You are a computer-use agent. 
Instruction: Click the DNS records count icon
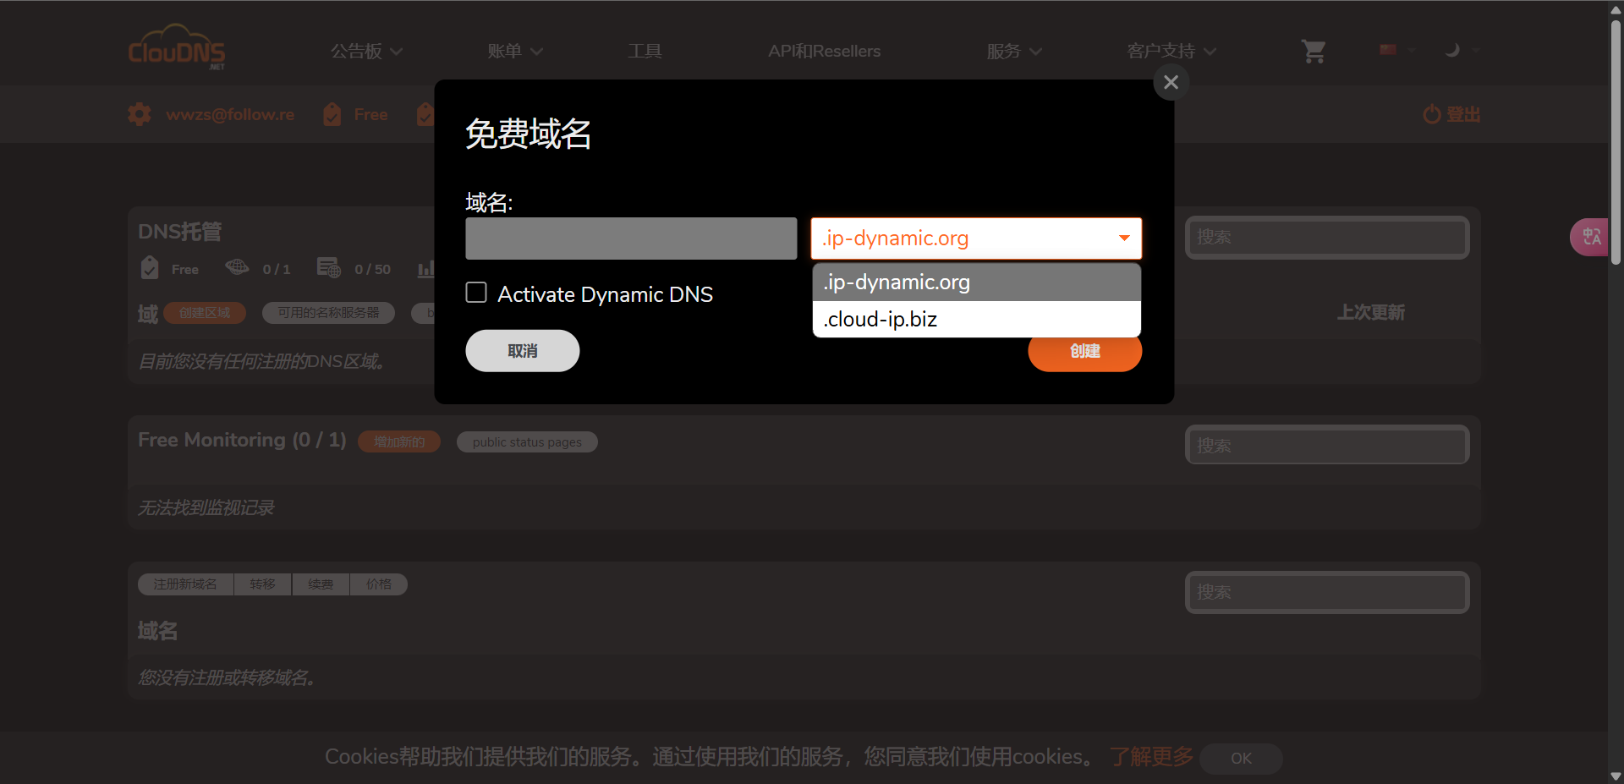[x=328, y=268]
